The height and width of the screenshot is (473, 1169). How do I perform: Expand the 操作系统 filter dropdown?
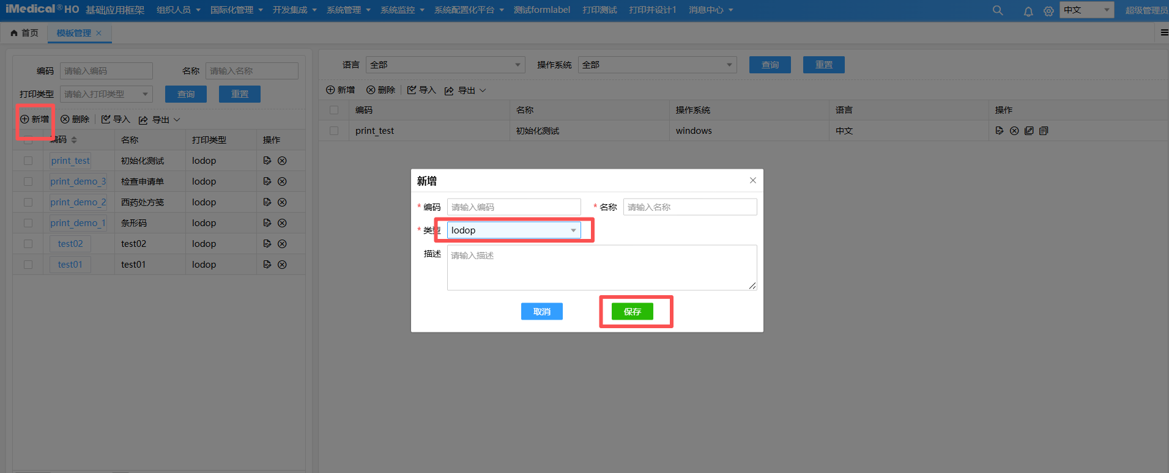pyautogui.click(x=657, y=65)
